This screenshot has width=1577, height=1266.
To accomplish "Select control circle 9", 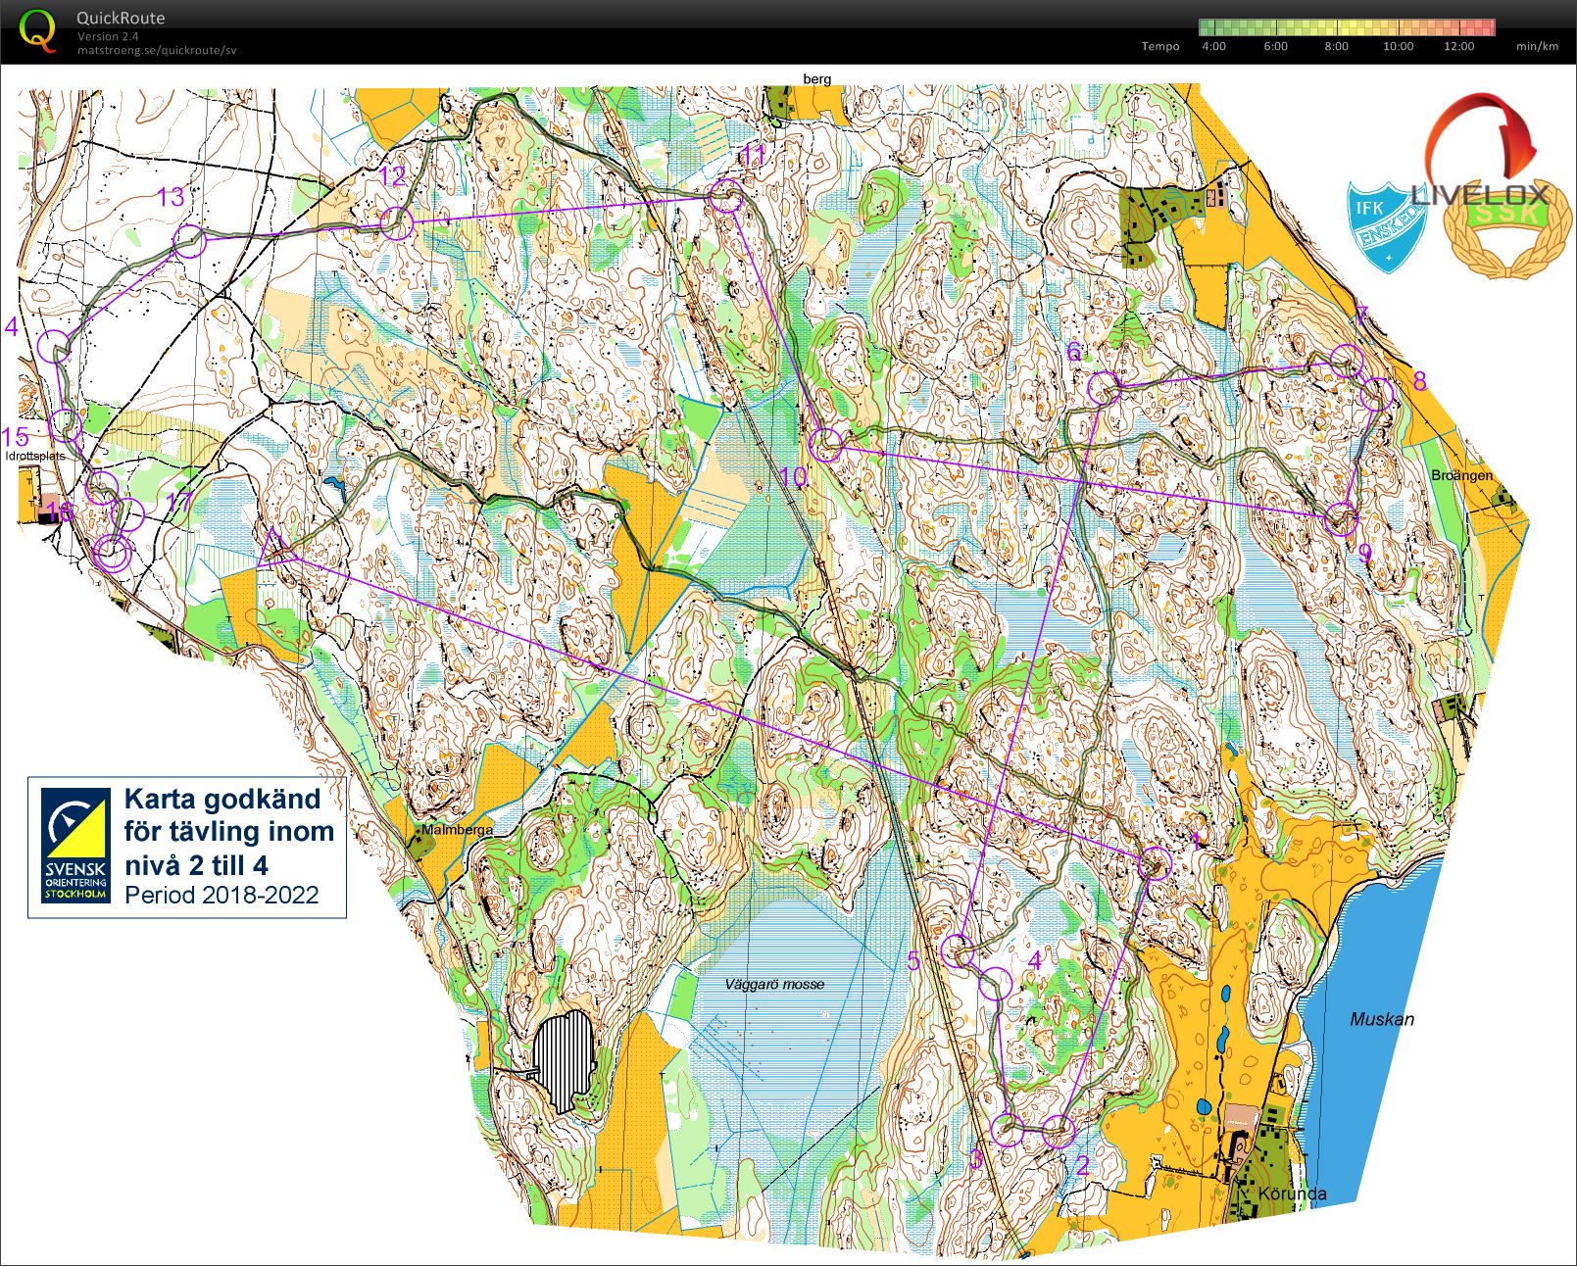I will [x=1341, y=518].
